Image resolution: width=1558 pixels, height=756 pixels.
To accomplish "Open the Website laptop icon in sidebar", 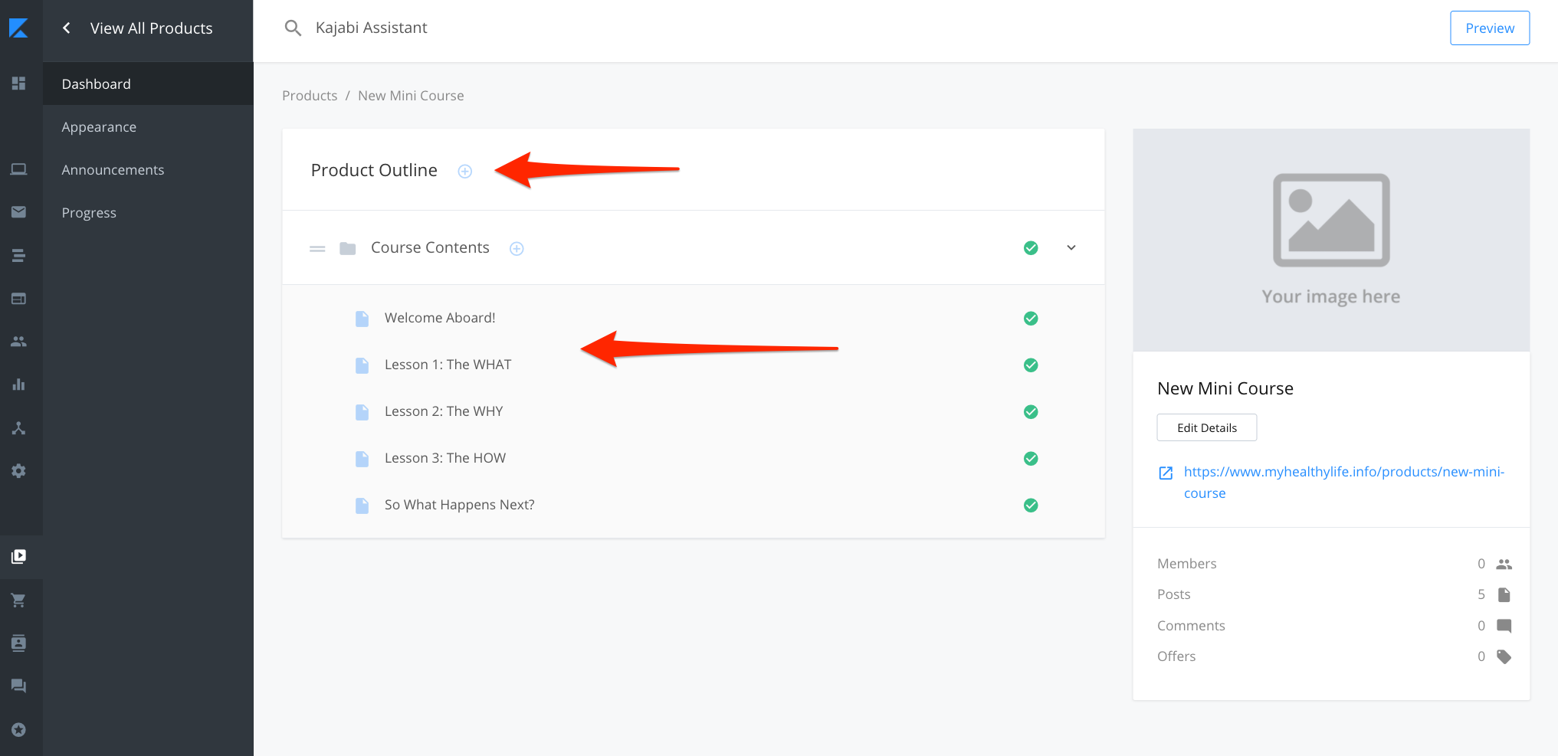I will point(19,169).
